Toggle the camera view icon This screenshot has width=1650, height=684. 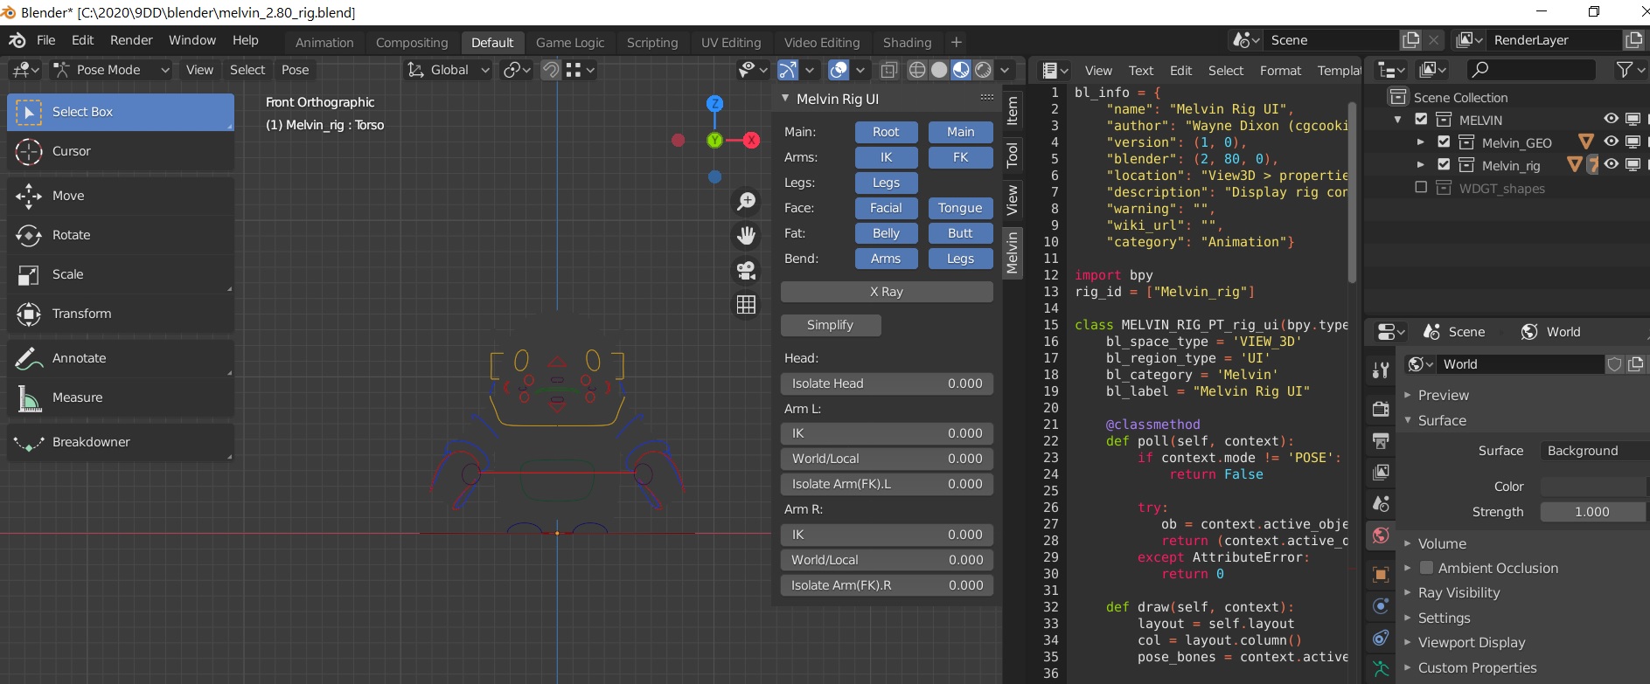(746, 271)
